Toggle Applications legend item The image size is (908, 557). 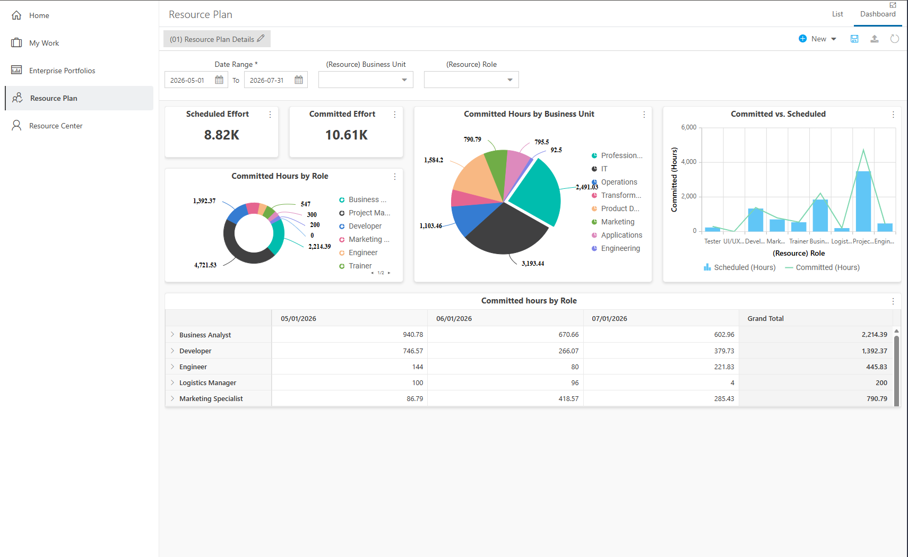click(617, 235)
